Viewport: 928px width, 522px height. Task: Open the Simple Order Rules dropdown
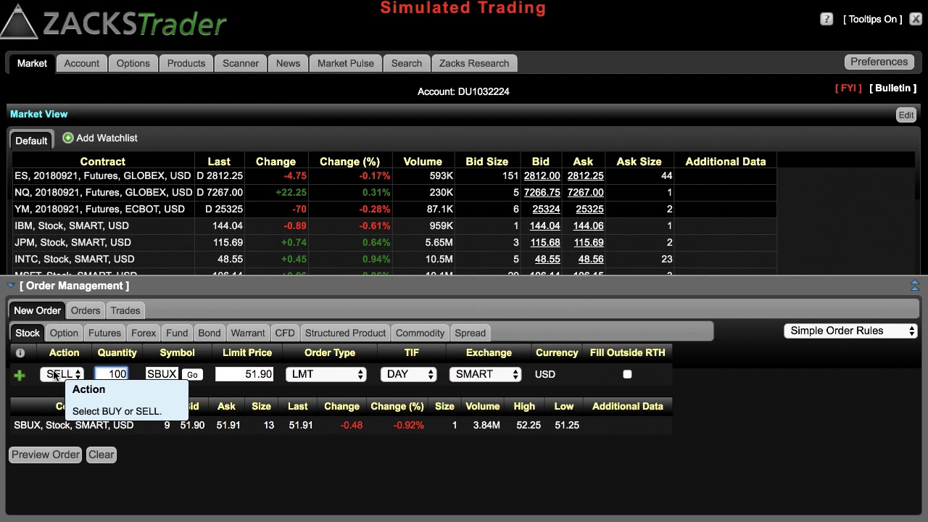[x=850, y=331]
